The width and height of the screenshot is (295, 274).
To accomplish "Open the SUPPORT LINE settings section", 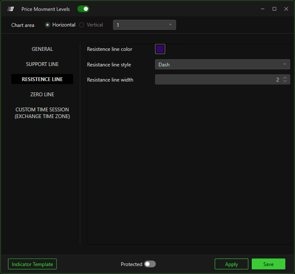I will tap(42, 64).
